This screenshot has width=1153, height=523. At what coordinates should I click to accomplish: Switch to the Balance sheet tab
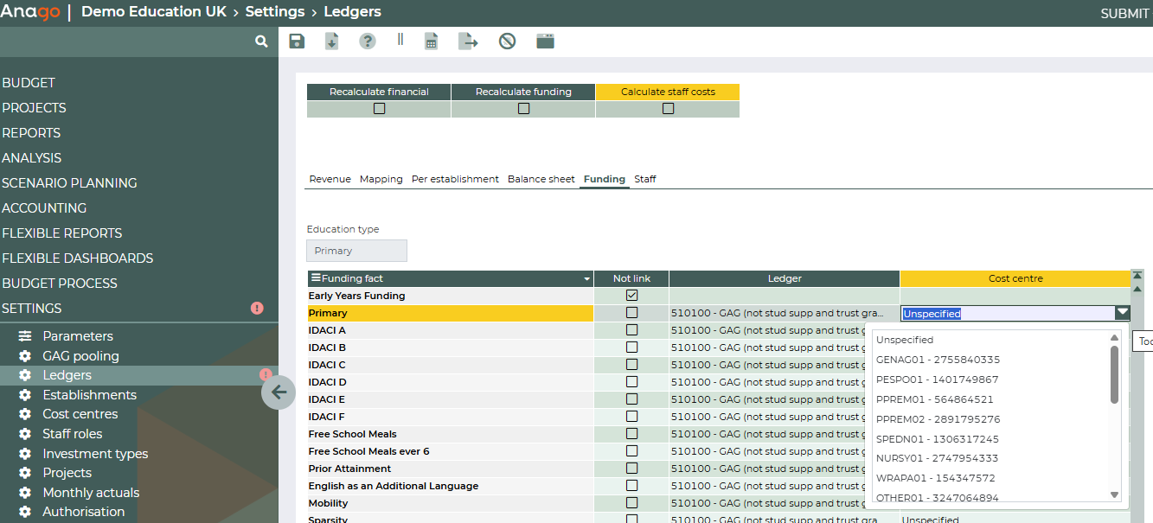541,179
